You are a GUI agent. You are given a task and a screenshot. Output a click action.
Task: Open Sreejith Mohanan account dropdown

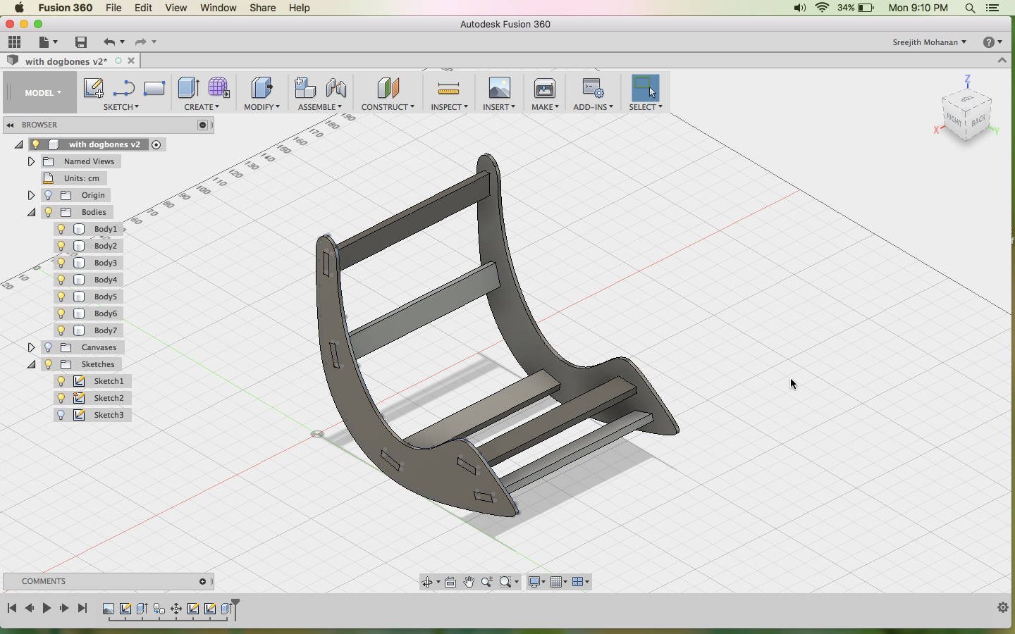[929, 42]
